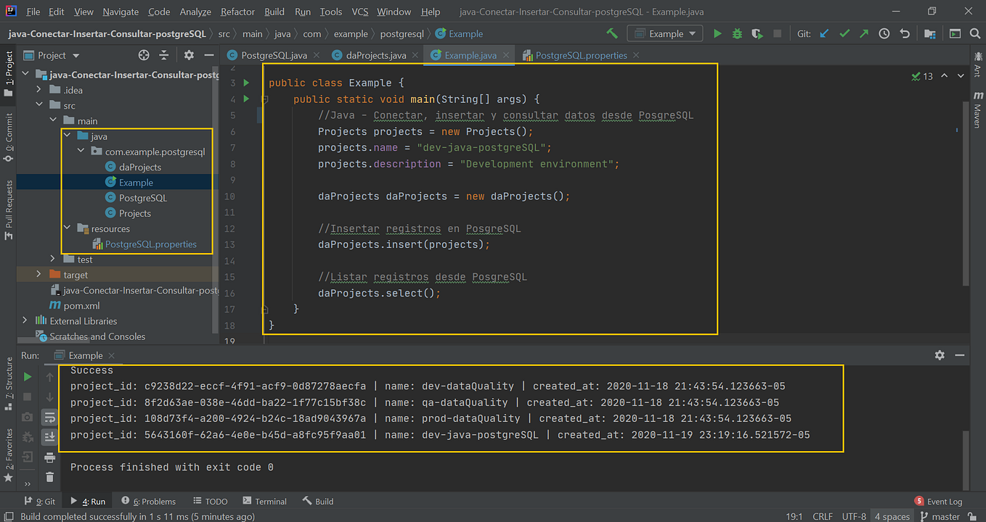
Task: Commit changes via the green Git checkmark
Action: coord(844,33)
